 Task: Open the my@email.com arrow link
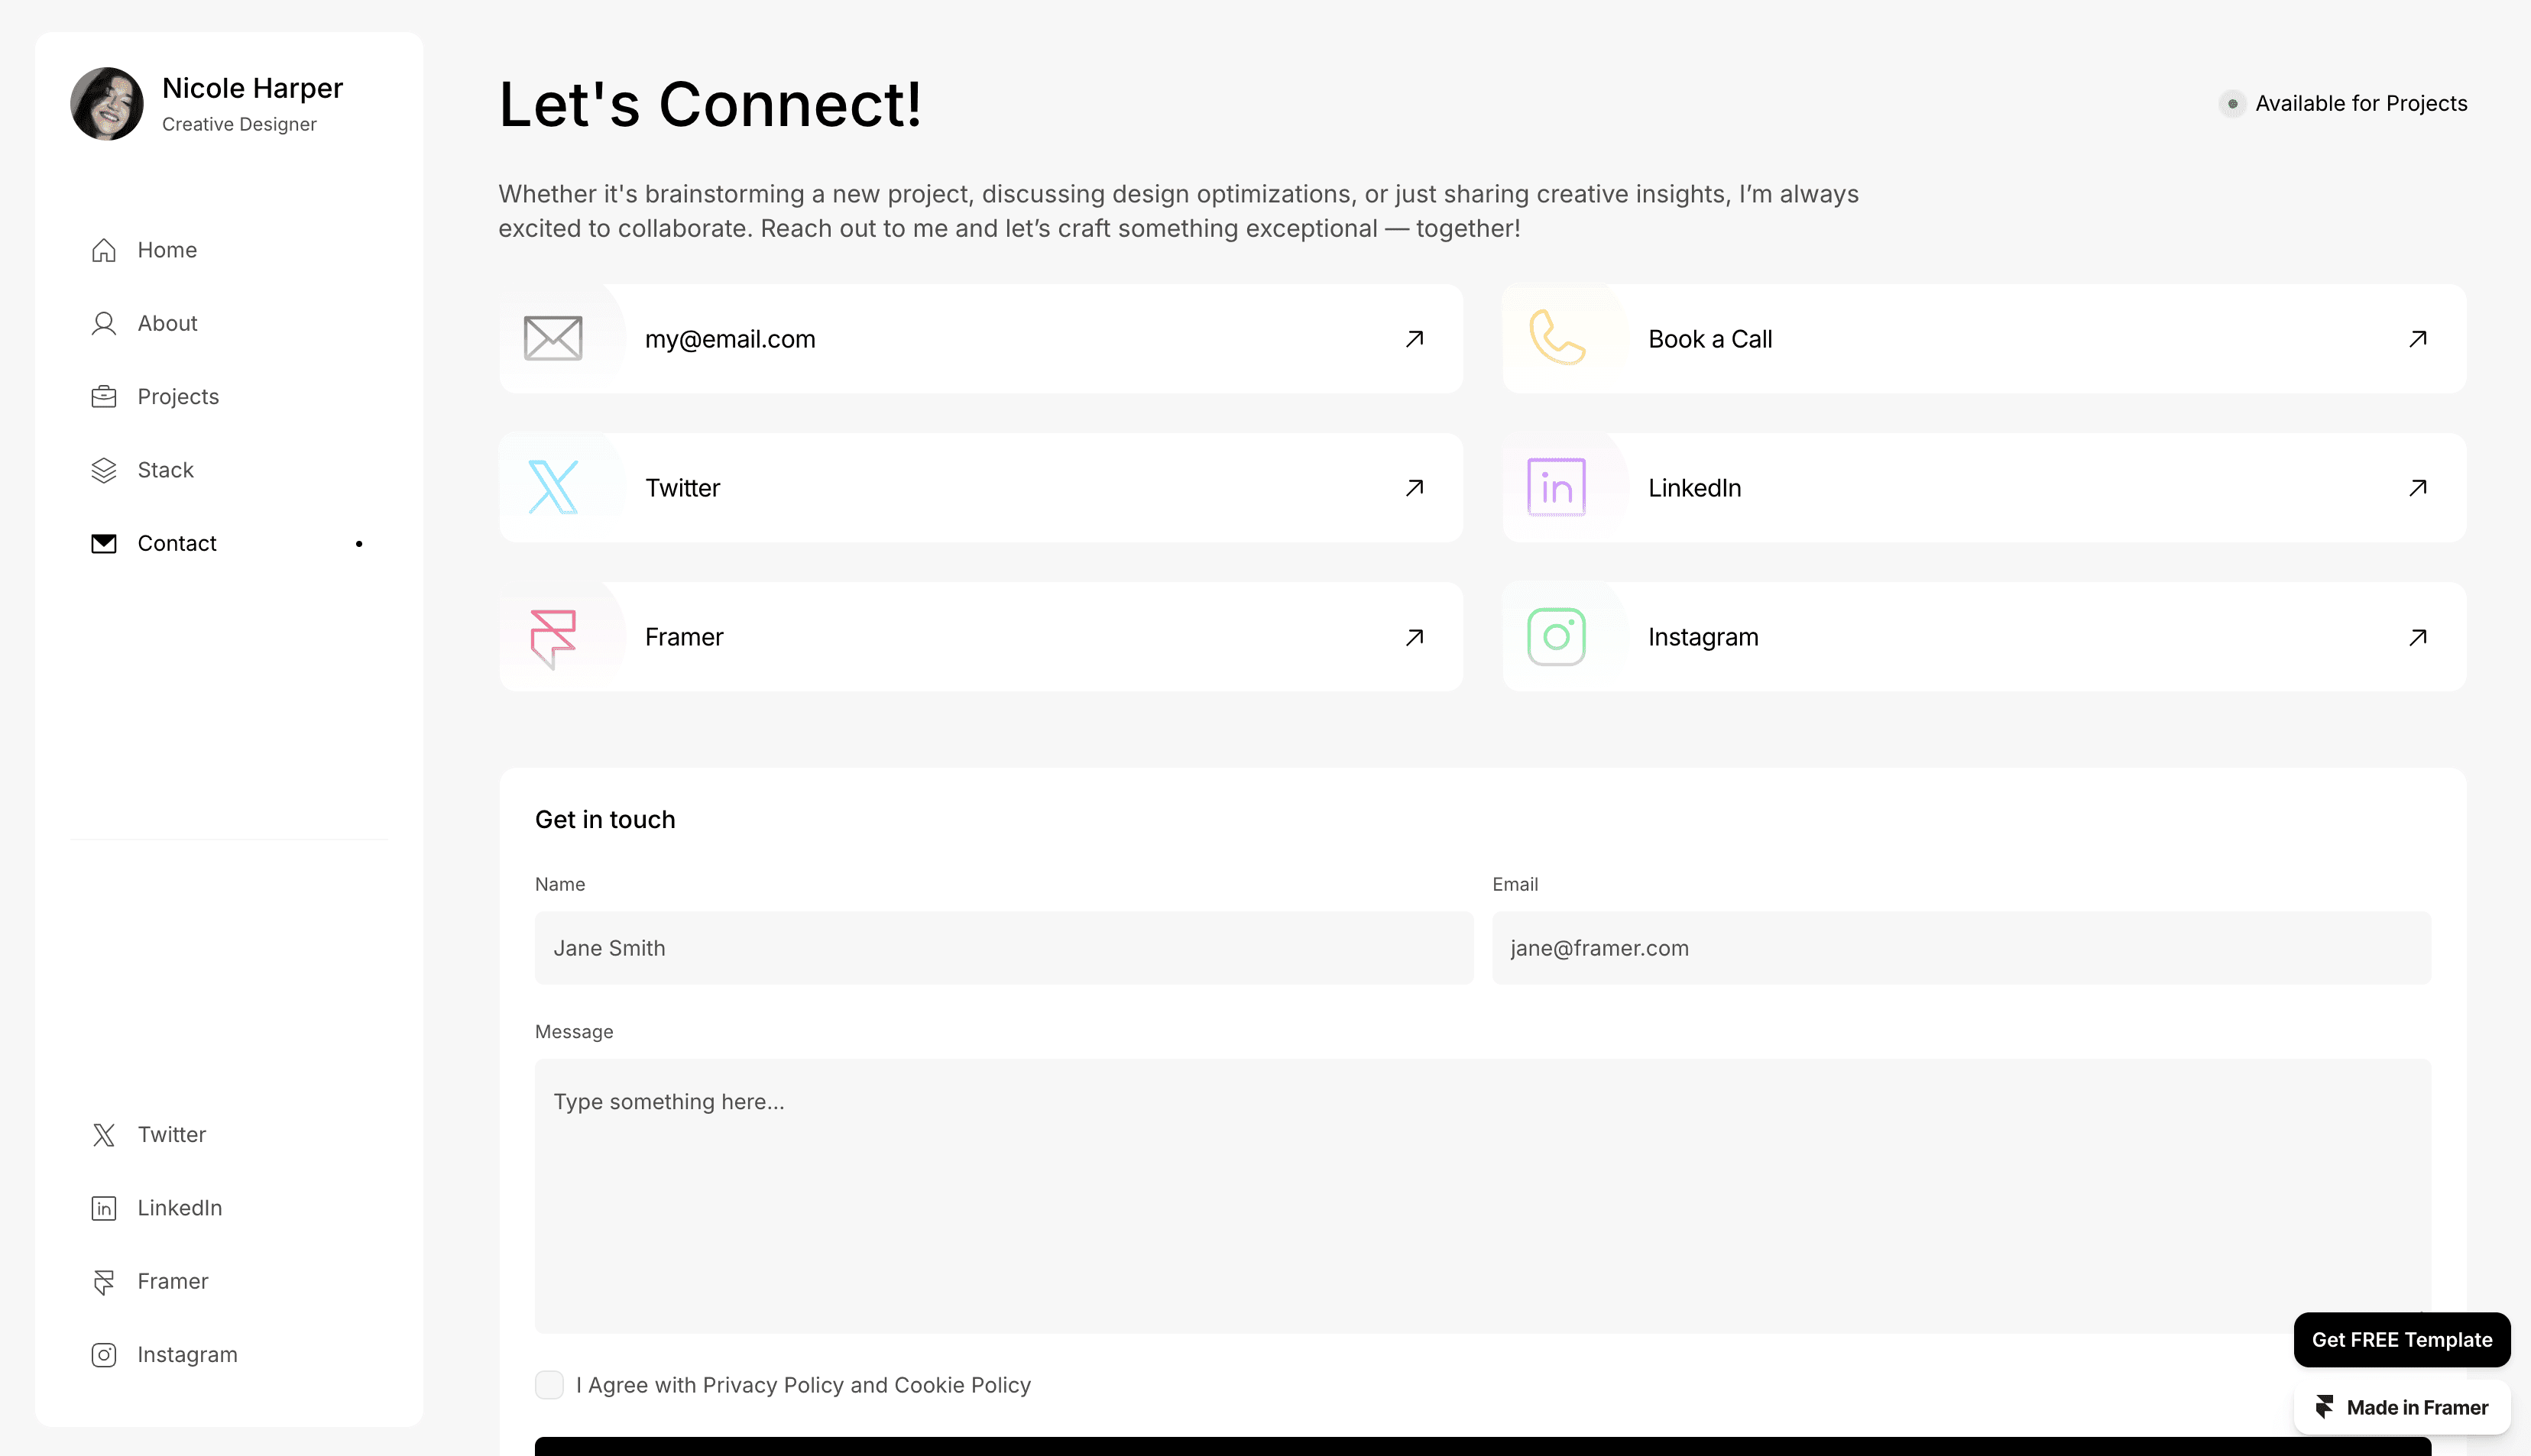point(1415,339)
